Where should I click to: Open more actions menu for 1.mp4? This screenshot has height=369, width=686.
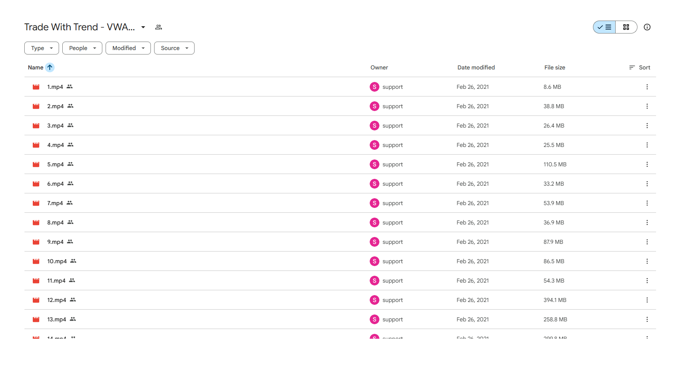(647, 87)
